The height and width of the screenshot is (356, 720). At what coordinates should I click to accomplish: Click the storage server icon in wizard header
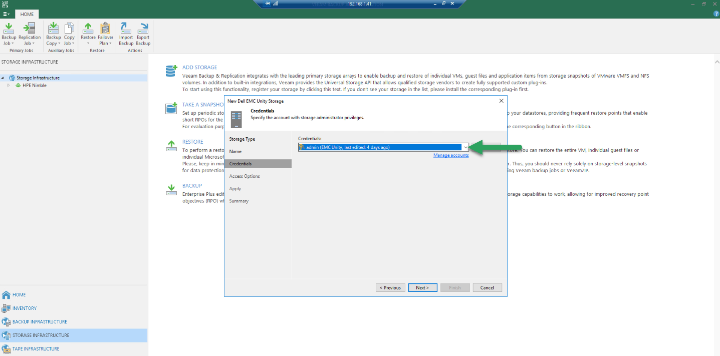point(236,119)
